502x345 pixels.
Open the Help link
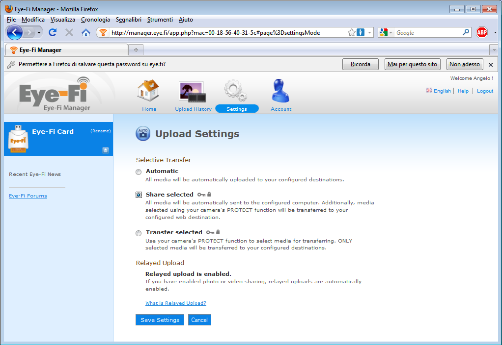[x=463, y=91]
